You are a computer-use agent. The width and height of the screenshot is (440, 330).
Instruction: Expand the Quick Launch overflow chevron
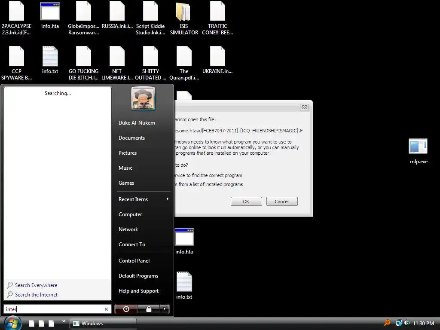(64, 321)
